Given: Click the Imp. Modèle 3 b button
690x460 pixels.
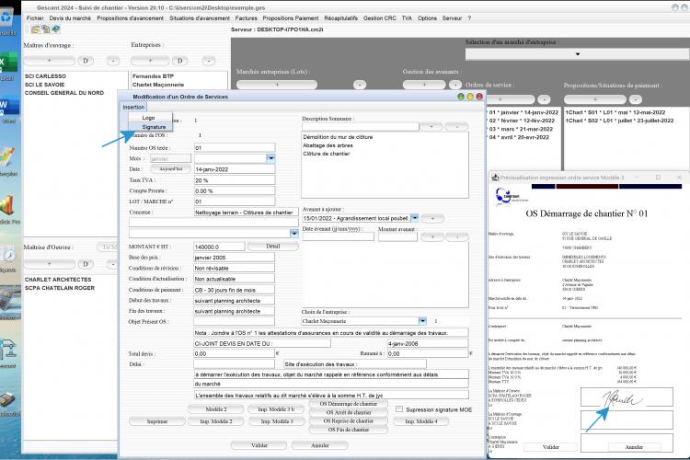Looking at the screenshot, I should click(276, 409).
